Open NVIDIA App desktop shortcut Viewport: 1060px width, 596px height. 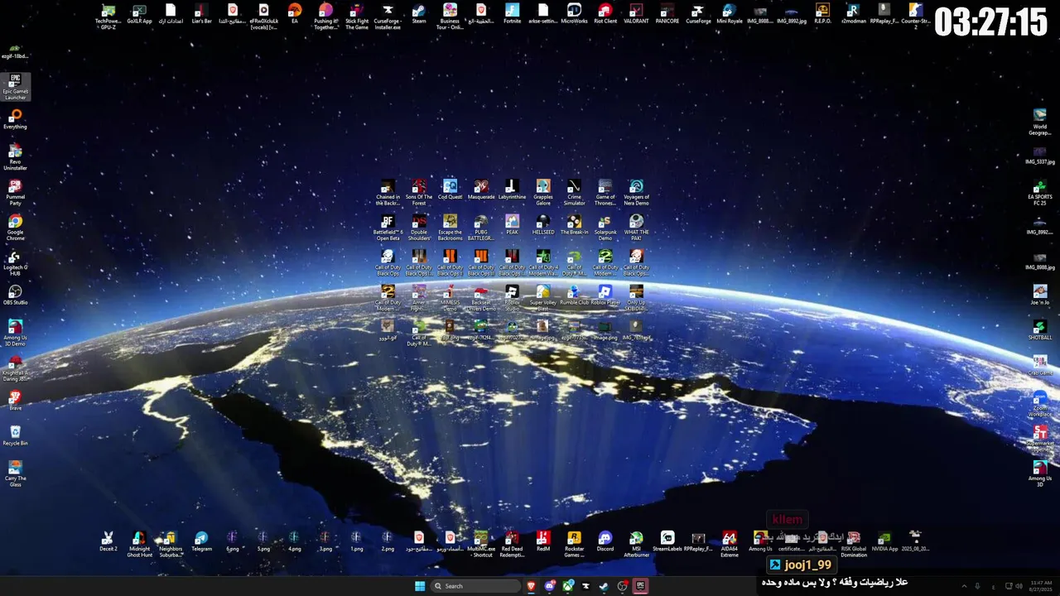coord(884,541)
